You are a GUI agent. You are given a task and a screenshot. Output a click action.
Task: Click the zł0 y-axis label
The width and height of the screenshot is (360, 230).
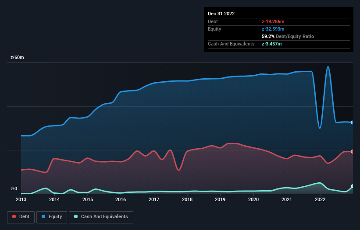[x=14, y=188]
